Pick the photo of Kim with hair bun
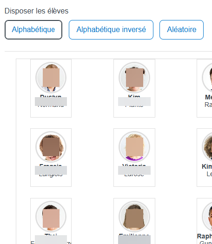The width and height of the screenshot is (212, 244). (x=134, y=78)
